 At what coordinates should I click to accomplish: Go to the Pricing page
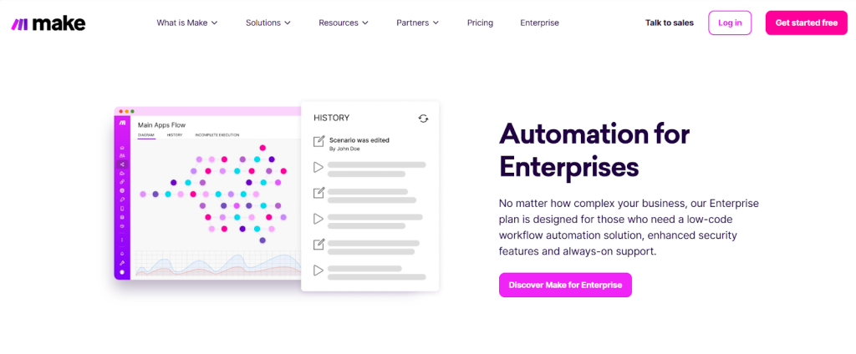click(x=480, y=23)
